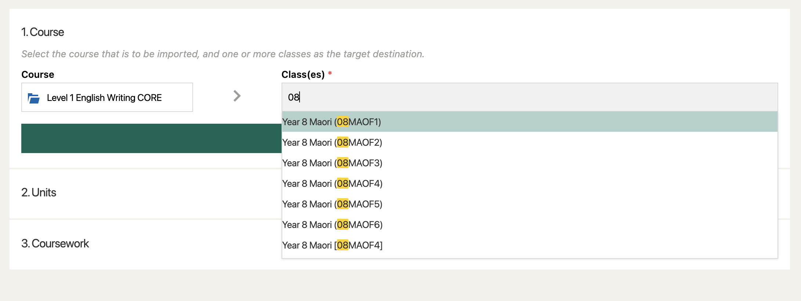Image resolution: width=801 pixels, height=301 pixels.
Task: Click the blue folder icon beside course name
Action: click(34, 98)
